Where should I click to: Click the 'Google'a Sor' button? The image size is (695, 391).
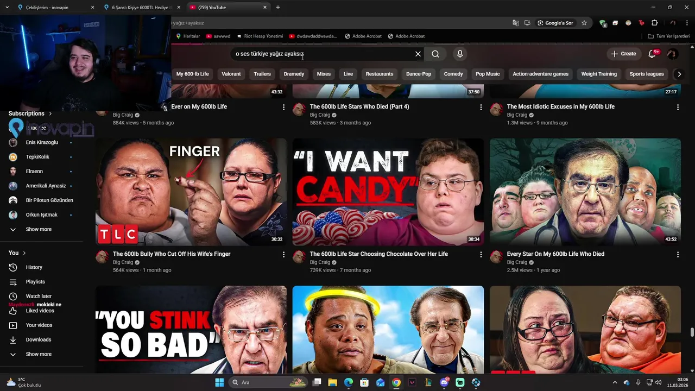click(555, 23)
